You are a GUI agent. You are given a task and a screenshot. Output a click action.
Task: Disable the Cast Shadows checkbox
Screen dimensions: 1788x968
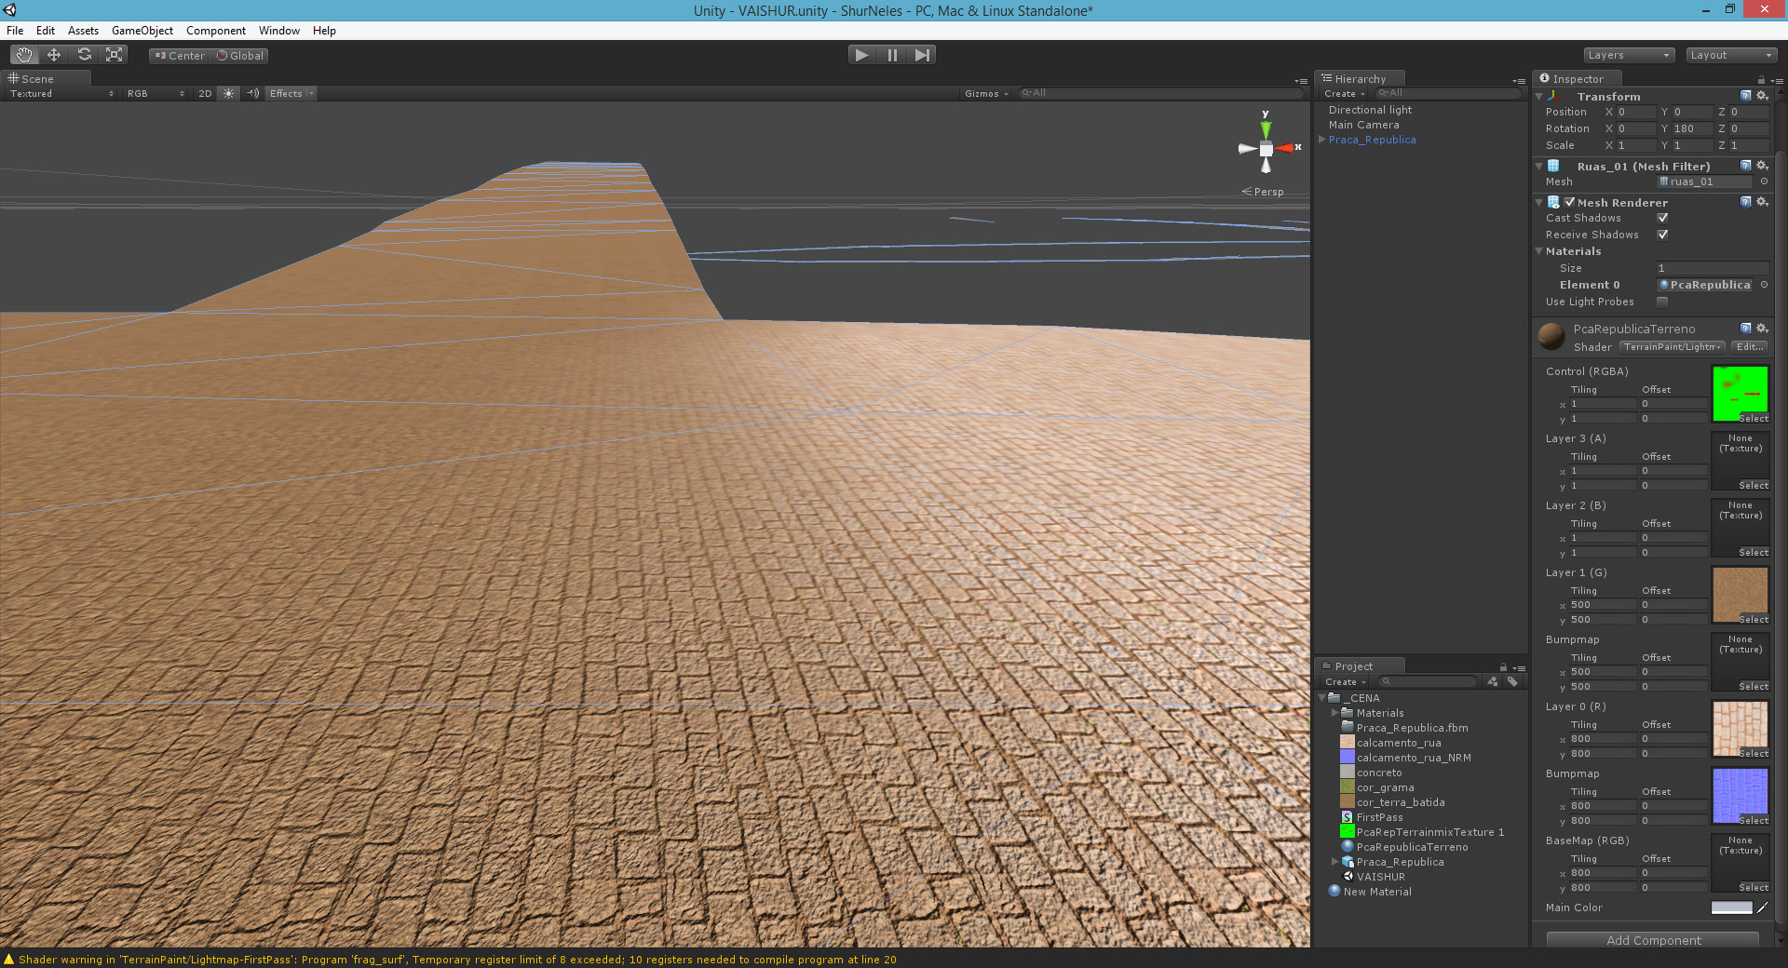pos(1662,218)
